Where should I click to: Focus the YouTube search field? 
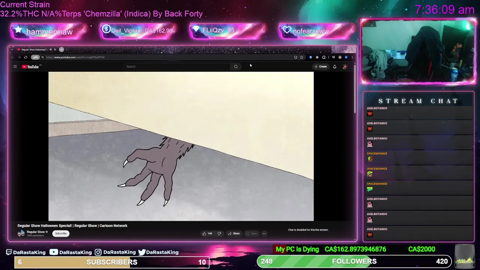(x=177, y=67)
